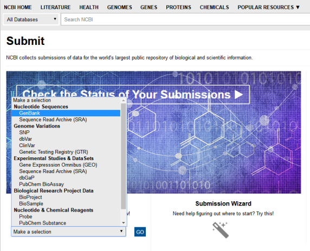The image size is (310, 251).
Task: Click the dropdown list scrollbar thumb
Action: (x=124, y=156)
